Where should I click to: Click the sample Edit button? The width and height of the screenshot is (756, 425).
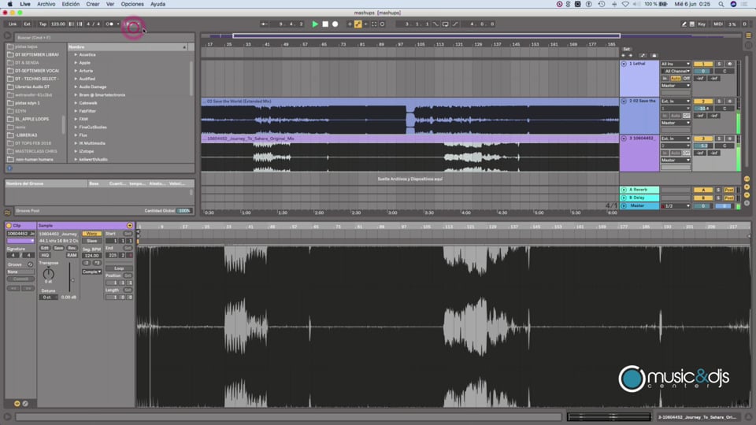tap(45, 248)
